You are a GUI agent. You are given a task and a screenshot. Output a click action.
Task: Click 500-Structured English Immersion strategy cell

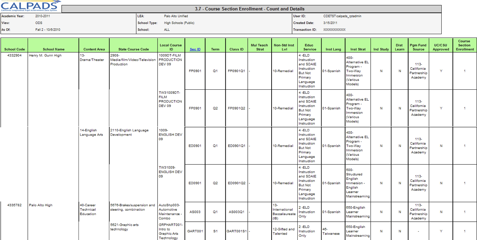tap(358, 183)
